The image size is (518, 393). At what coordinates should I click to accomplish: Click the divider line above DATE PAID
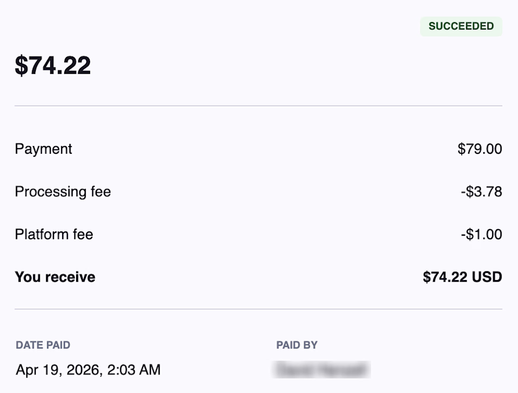point(258,309)
